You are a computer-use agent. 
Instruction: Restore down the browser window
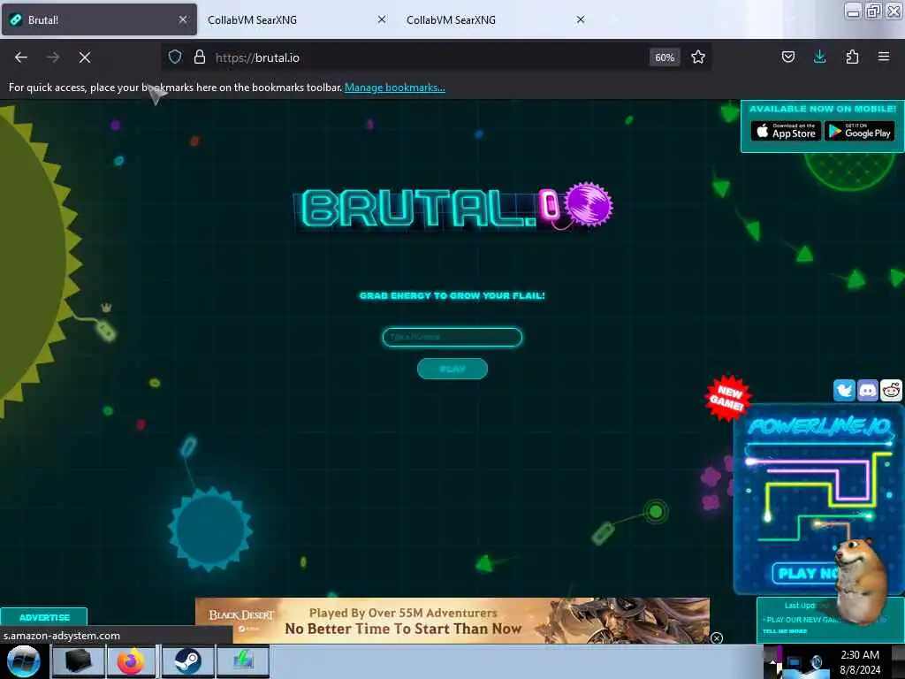point(873,11)
